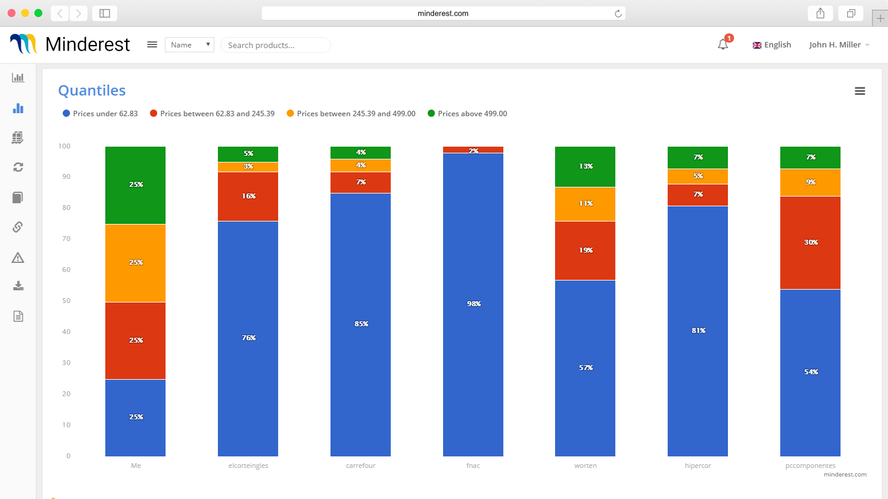Click the Me bar's green 25% segment
888x499 pixels.
pos(135,185)
